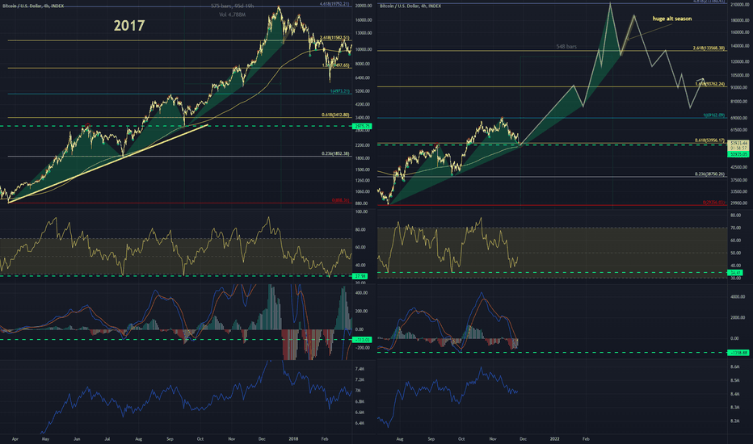The image size is (753, 444).
Task: Click the 4000.00 MACD axis label
Action: click(738, 297)
